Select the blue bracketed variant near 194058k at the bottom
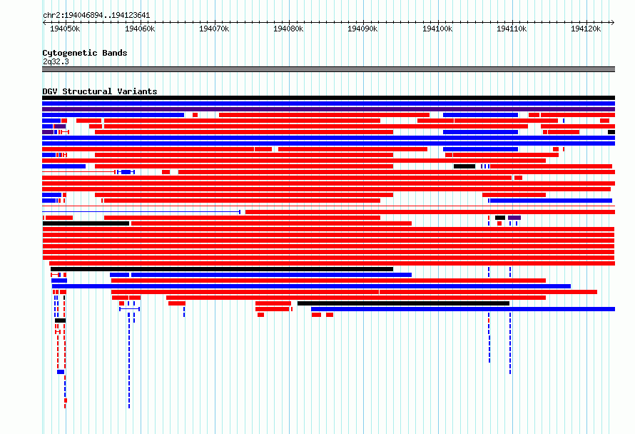 [x=130, y=309]
